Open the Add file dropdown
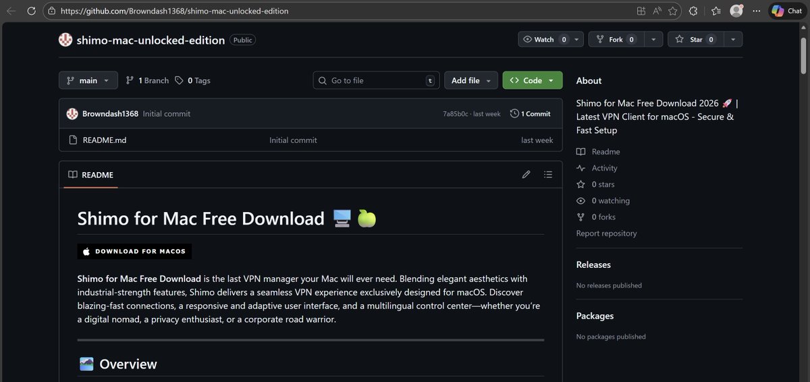Image resolution: width=810 pixels, height=382 pixels. click(471, 80)
